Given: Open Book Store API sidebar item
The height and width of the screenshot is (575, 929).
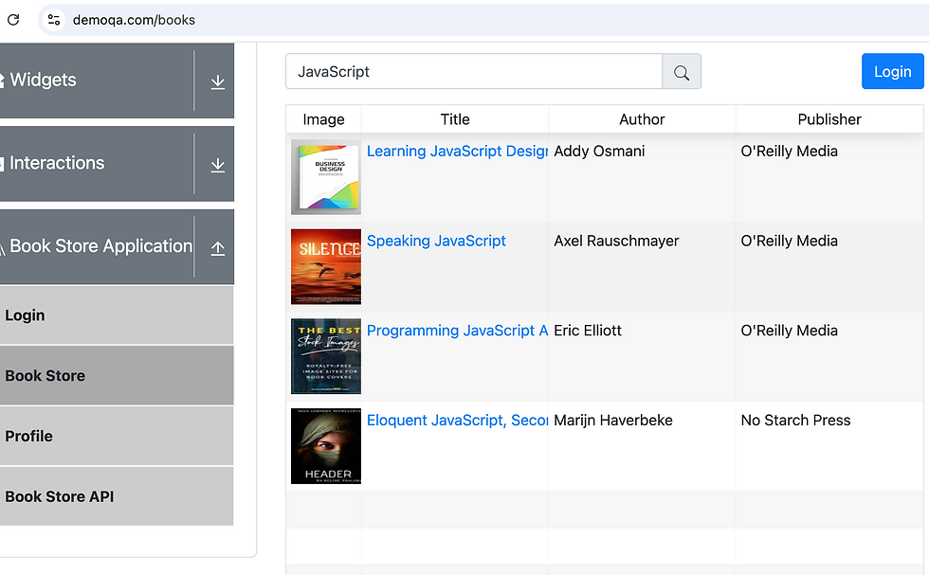Looking at the screenshot, I should [x=59, y=496].
